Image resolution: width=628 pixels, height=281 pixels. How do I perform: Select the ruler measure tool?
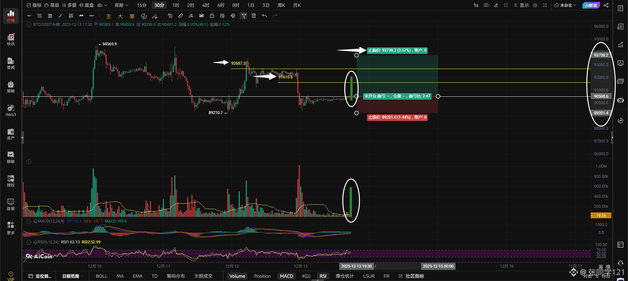click(x=181, y=16)
